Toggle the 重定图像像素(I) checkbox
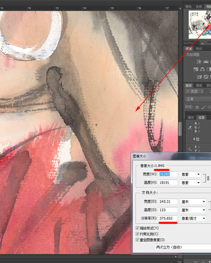This screenshot has height=263, width=211. tap(137, 240)
